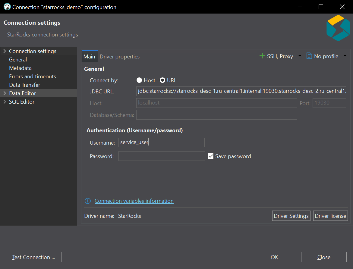This screenshot has height=269, width=353.
Task: Click into the JDBC URL field
Action: 241,91
